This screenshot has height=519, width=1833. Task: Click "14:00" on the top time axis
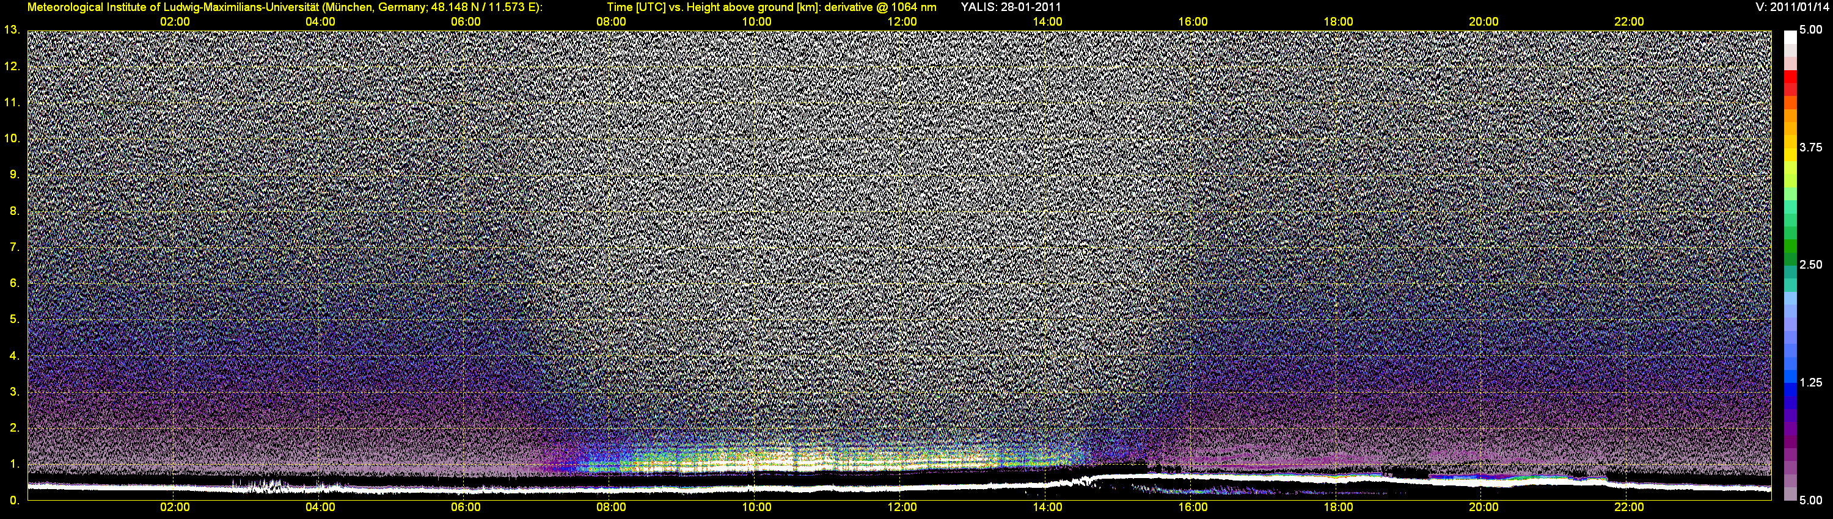point(1047,21)
